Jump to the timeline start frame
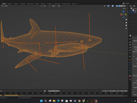This screenshot has height=103, width=137. (49, 91)
